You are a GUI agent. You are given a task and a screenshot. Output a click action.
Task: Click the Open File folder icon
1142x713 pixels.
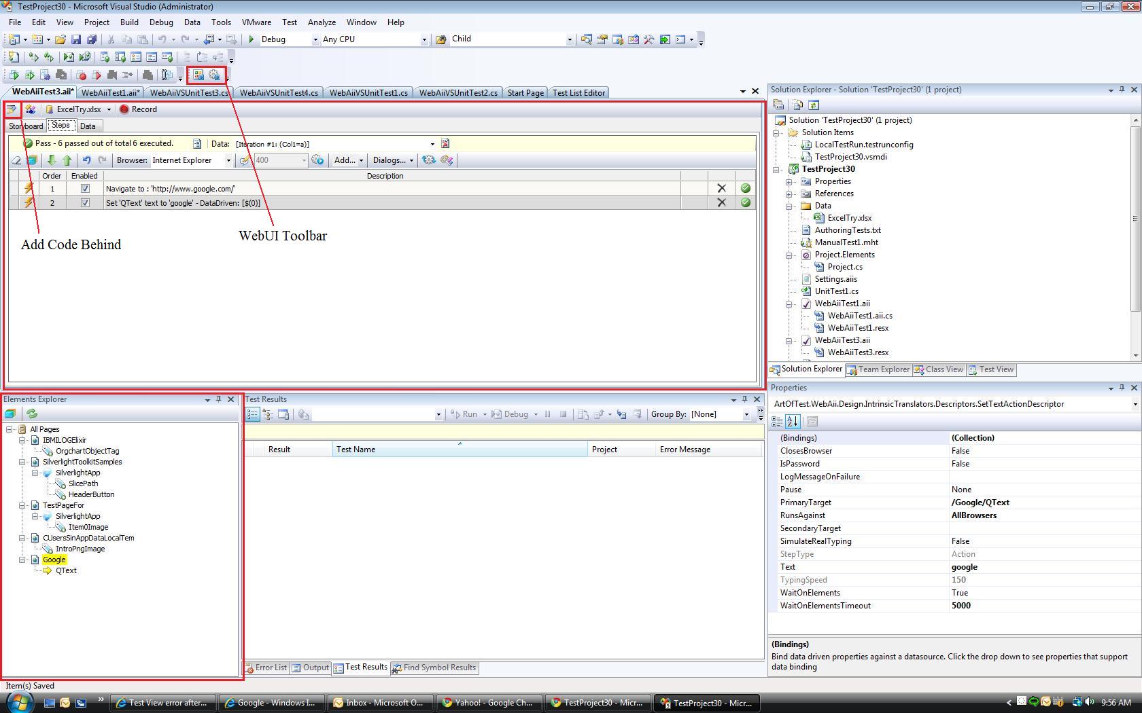tap(60, 39)
